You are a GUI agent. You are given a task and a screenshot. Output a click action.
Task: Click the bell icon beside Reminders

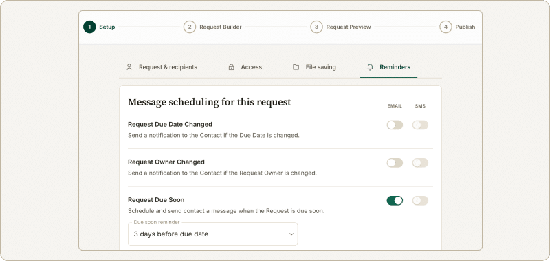370,67
